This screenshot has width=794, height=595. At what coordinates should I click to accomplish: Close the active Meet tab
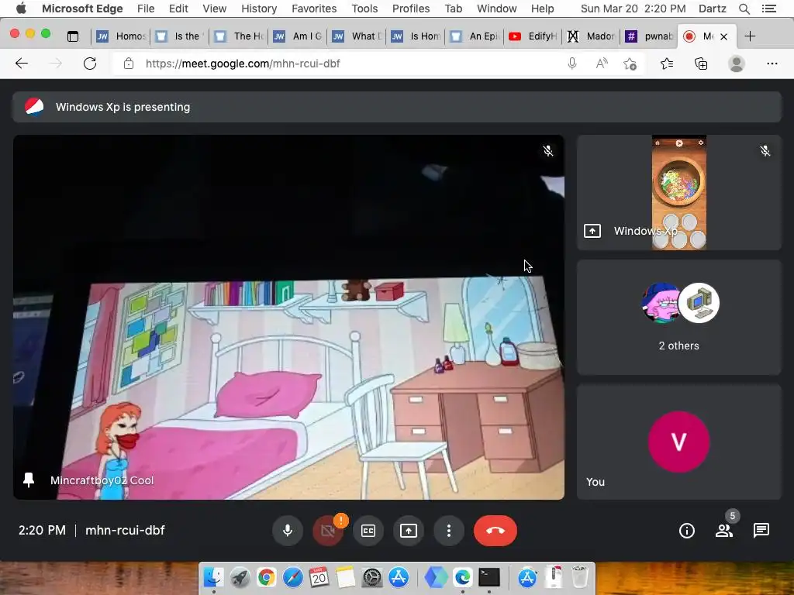click(723, 36)
